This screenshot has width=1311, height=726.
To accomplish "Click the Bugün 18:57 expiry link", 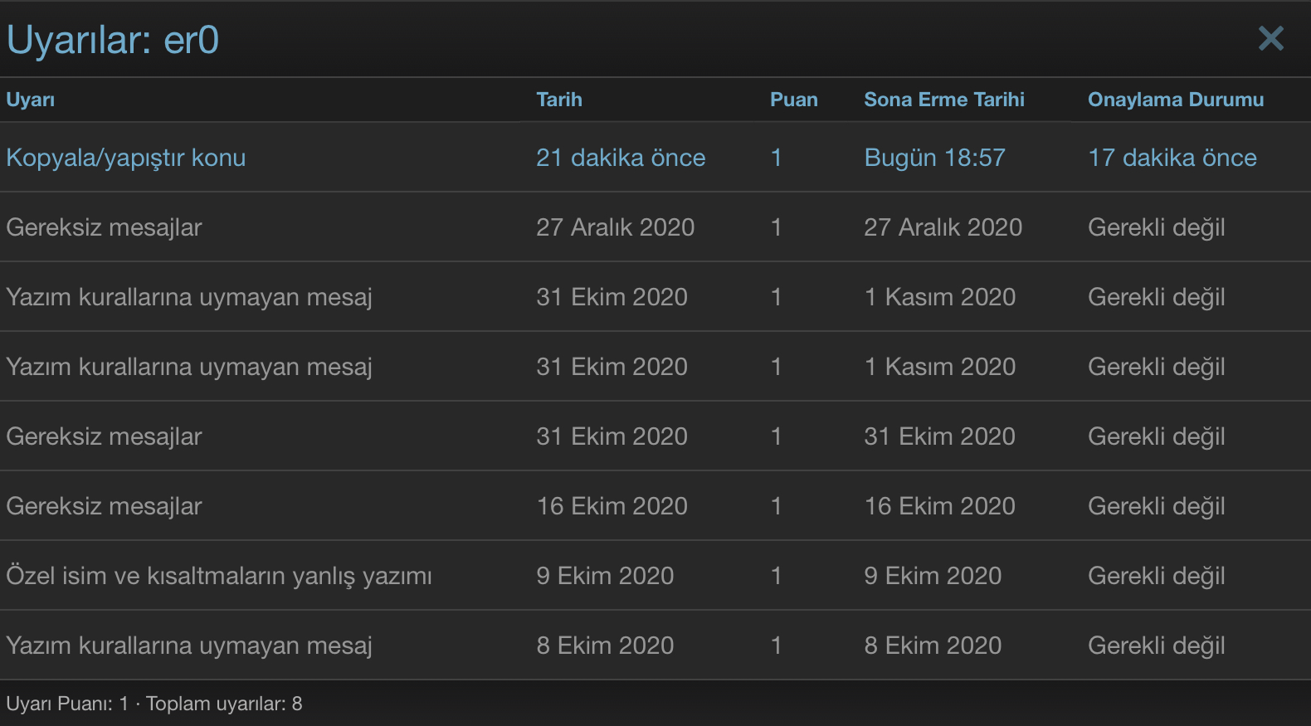I will (934, 158).
